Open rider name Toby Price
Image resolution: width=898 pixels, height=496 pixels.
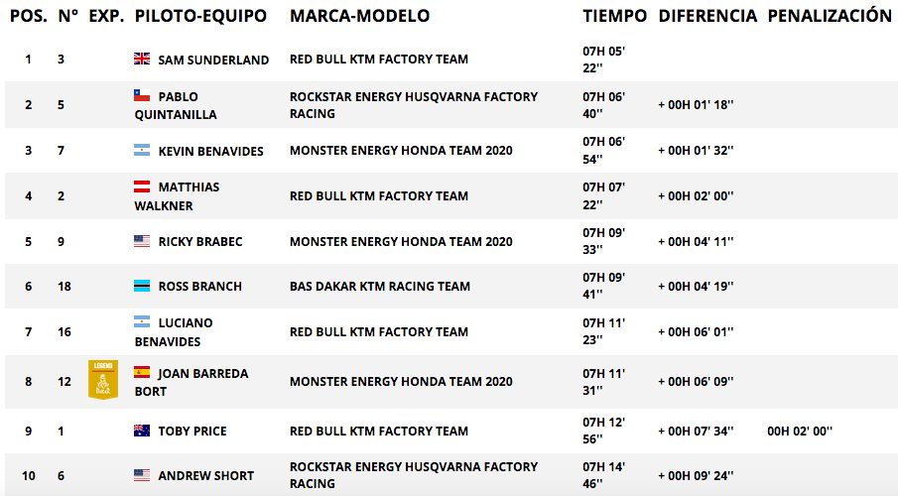tap(192, 431)
